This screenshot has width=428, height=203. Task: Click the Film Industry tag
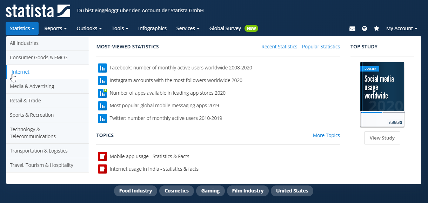pyautogui.click(x=248, y=191)
